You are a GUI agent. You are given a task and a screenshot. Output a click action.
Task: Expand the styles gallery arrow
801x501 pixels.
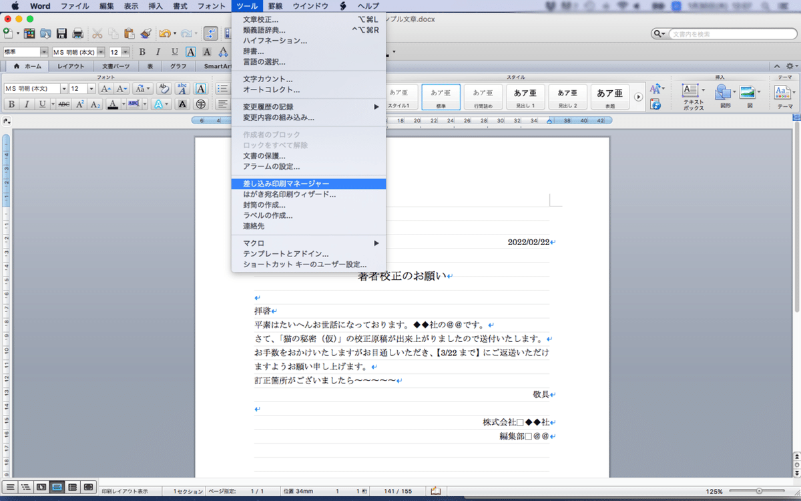click(x=638, y=96)
